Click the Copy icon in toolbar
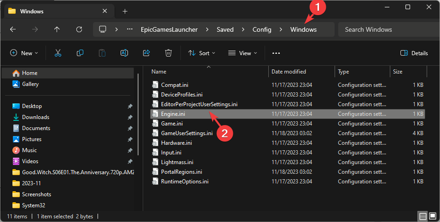Screen dimensions: 440x222 (80, 53)
